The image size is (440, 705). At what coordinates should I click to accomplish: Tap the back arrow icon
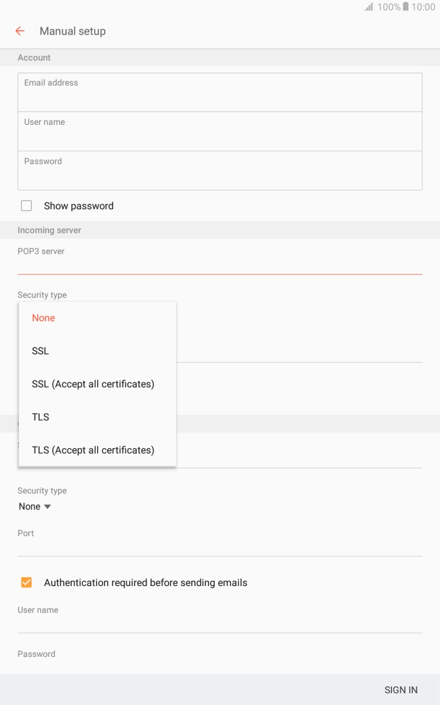[x=20, y=31]
